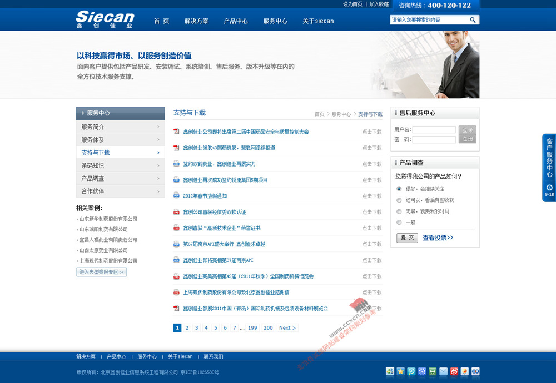The width and height of the screenshot is (556, 383).
Task: Click the Douban share icon in footer
Action: pyautogui.click(x=433, y=371)
